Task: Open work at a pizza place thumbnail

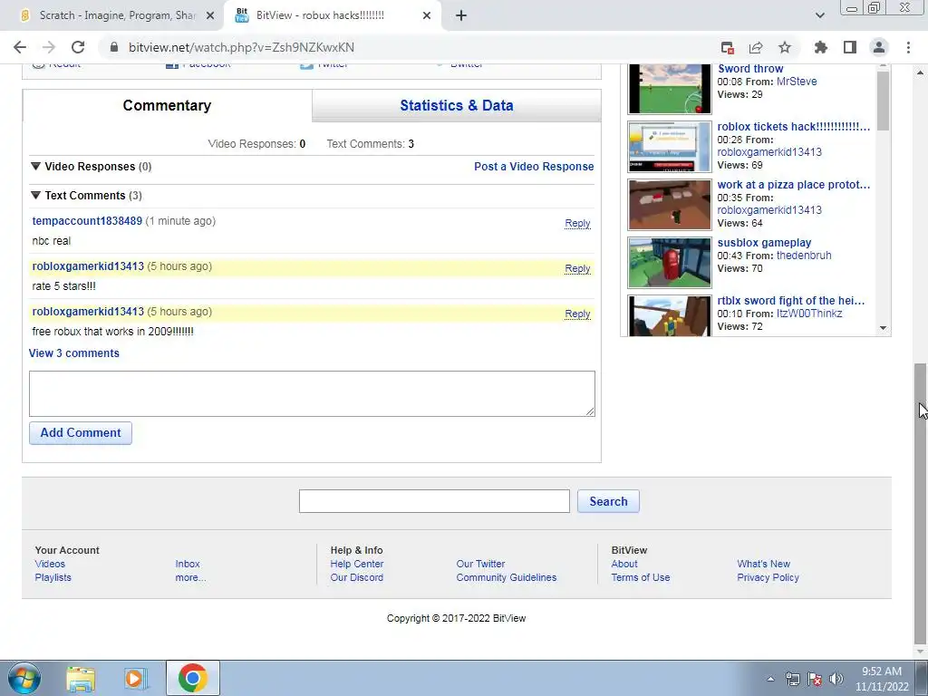Action: [670, 204]
